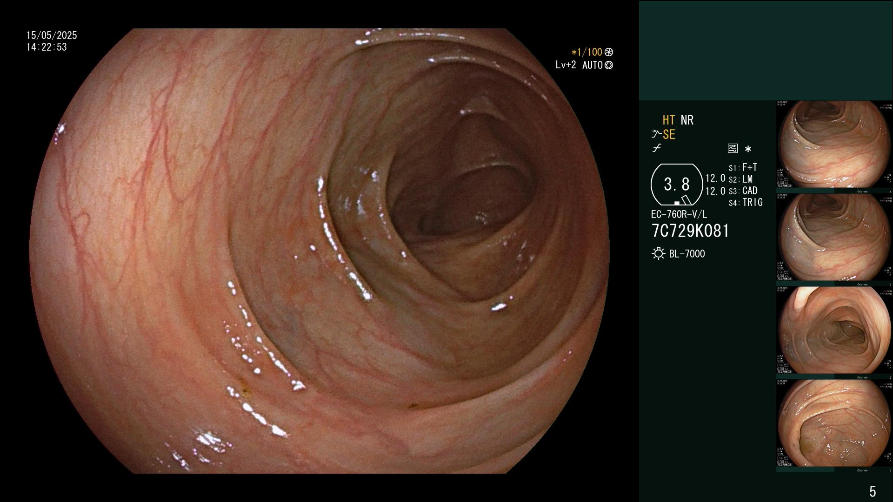Screen dimensions: 893x502
Task: Click the asterisk icon beside the sliders icon
Action: [x=748, y=149]
